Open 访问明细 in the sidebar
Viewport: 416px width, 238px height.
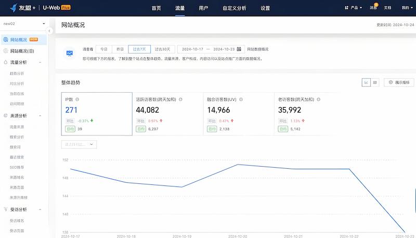pos(17,104)
